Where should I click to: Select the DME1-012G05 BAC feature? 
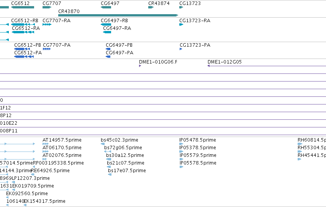coord(267,66)
